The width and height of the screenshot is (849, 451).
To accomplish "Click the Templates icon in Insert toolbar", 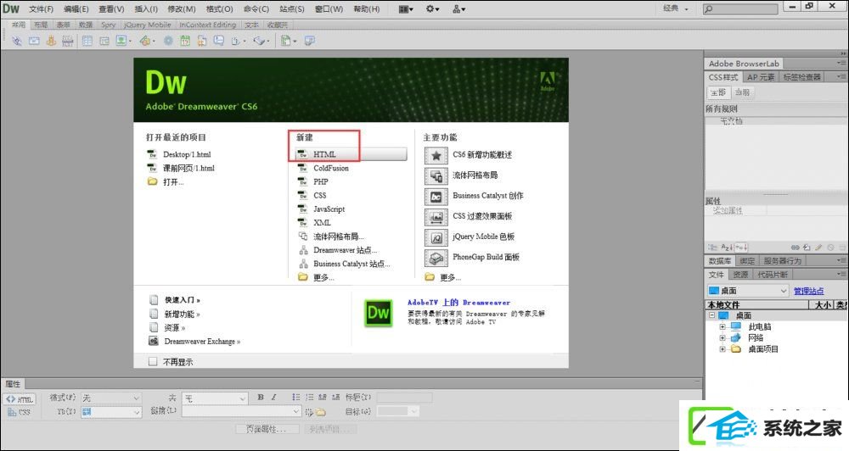I will coord(285,41).
